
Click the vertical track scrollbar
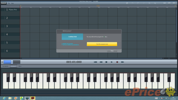pyautogui.click(x=176, y=26)
